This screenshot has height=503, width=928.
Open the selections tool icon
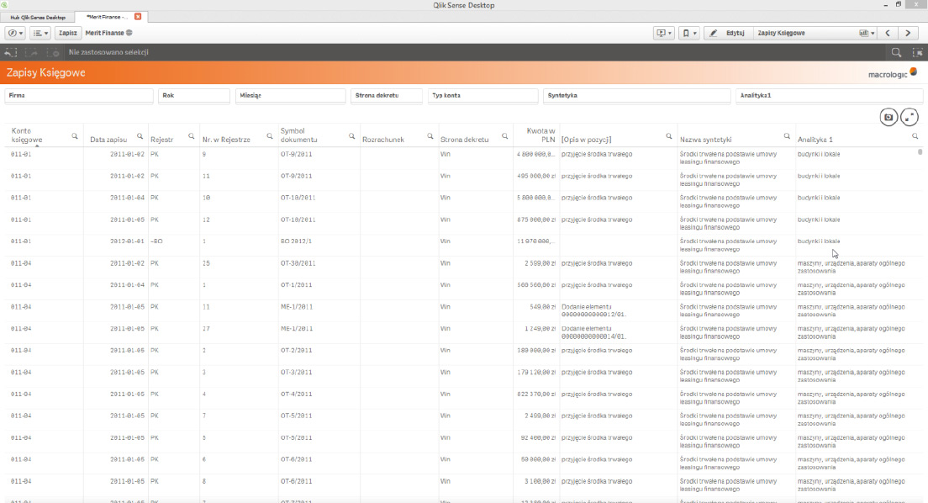[917, 52]
